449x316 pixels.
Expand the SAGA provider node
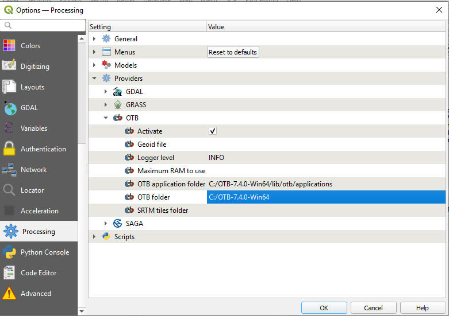[106, 223]
